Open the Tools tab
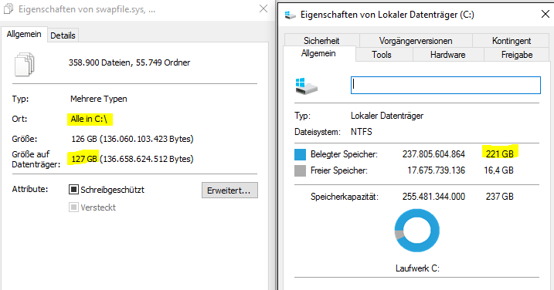Screen dimensions: 554x290 pyautogui.click(x=382, y=55)
